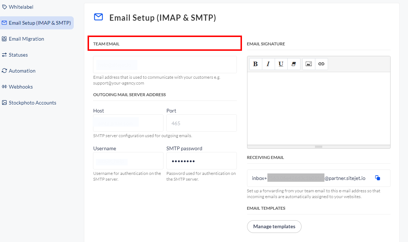Open Stockphoto Accounts page
Viewport: 408px width, 242px height.
tap(32, 103)
